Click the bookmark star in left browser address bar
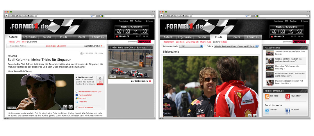 (92, 16)
